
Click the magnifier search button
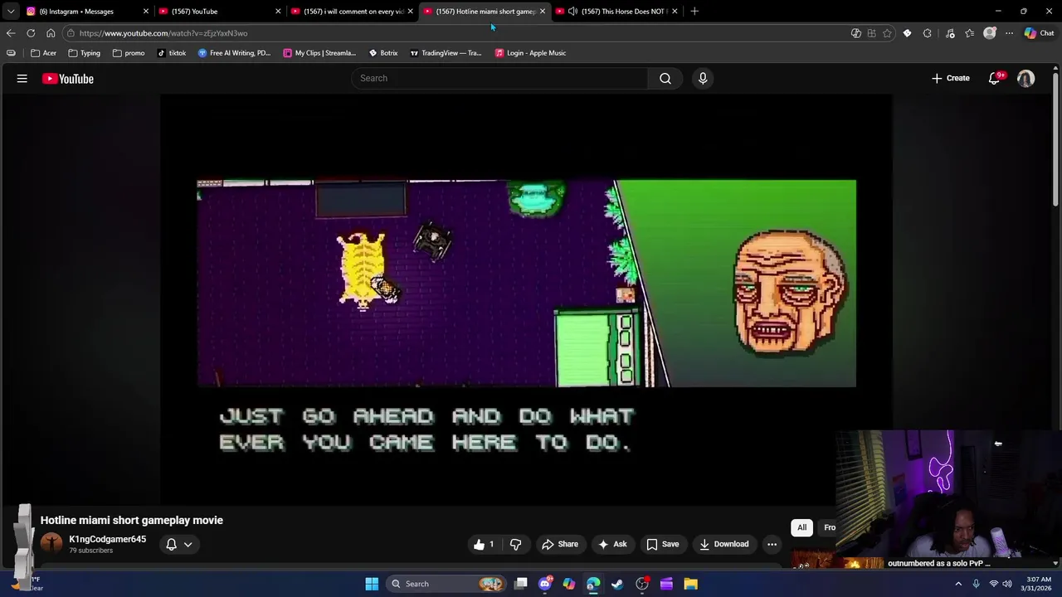click(x=665, y=78)
